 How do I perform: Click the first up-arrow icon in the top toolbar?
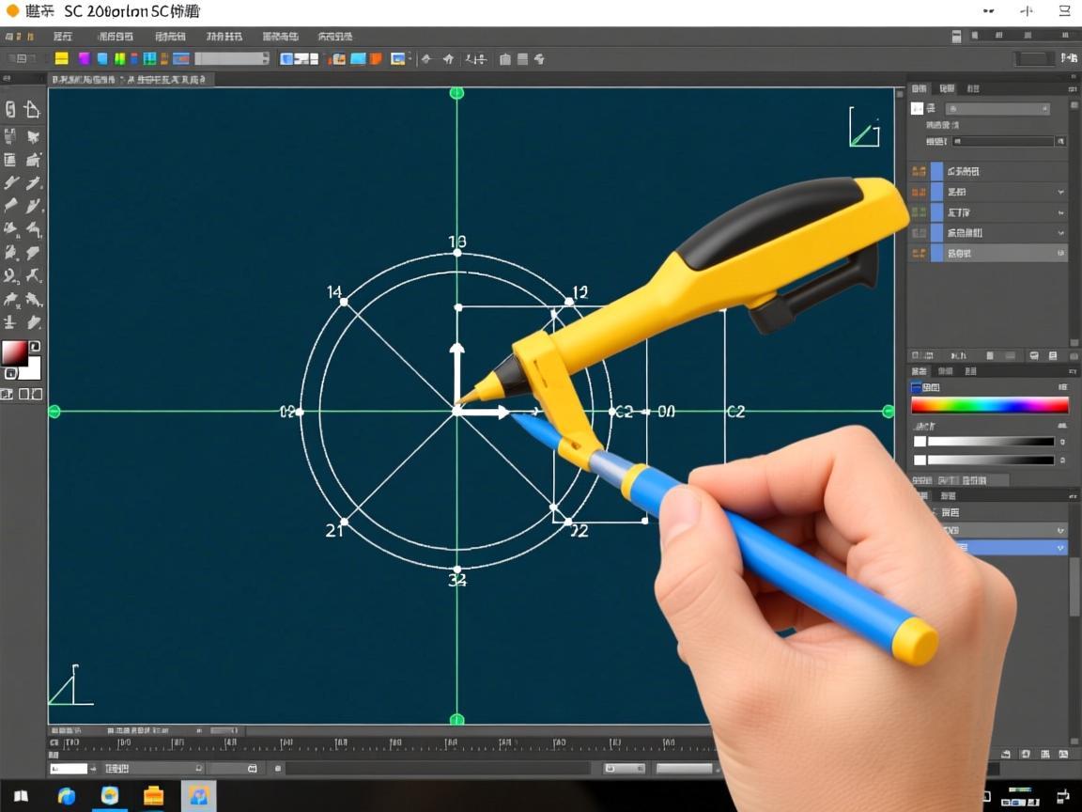425,58
